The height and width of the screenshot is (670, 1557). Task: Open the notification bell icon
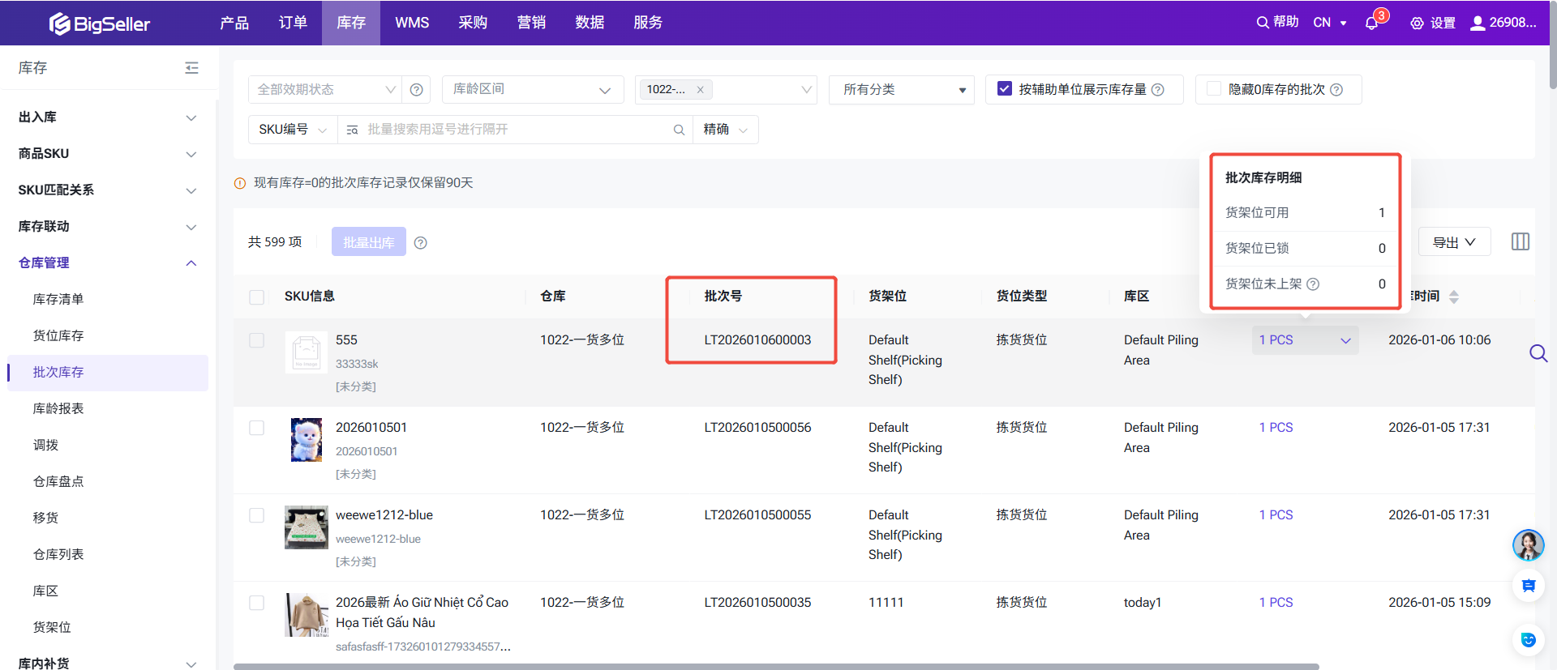click(1372, 23)
